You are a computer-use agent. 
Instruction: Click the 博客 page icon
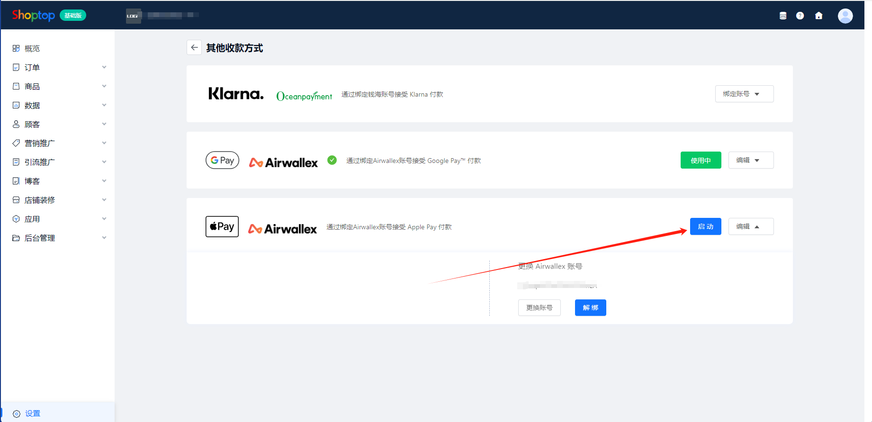tap(16, 181)
